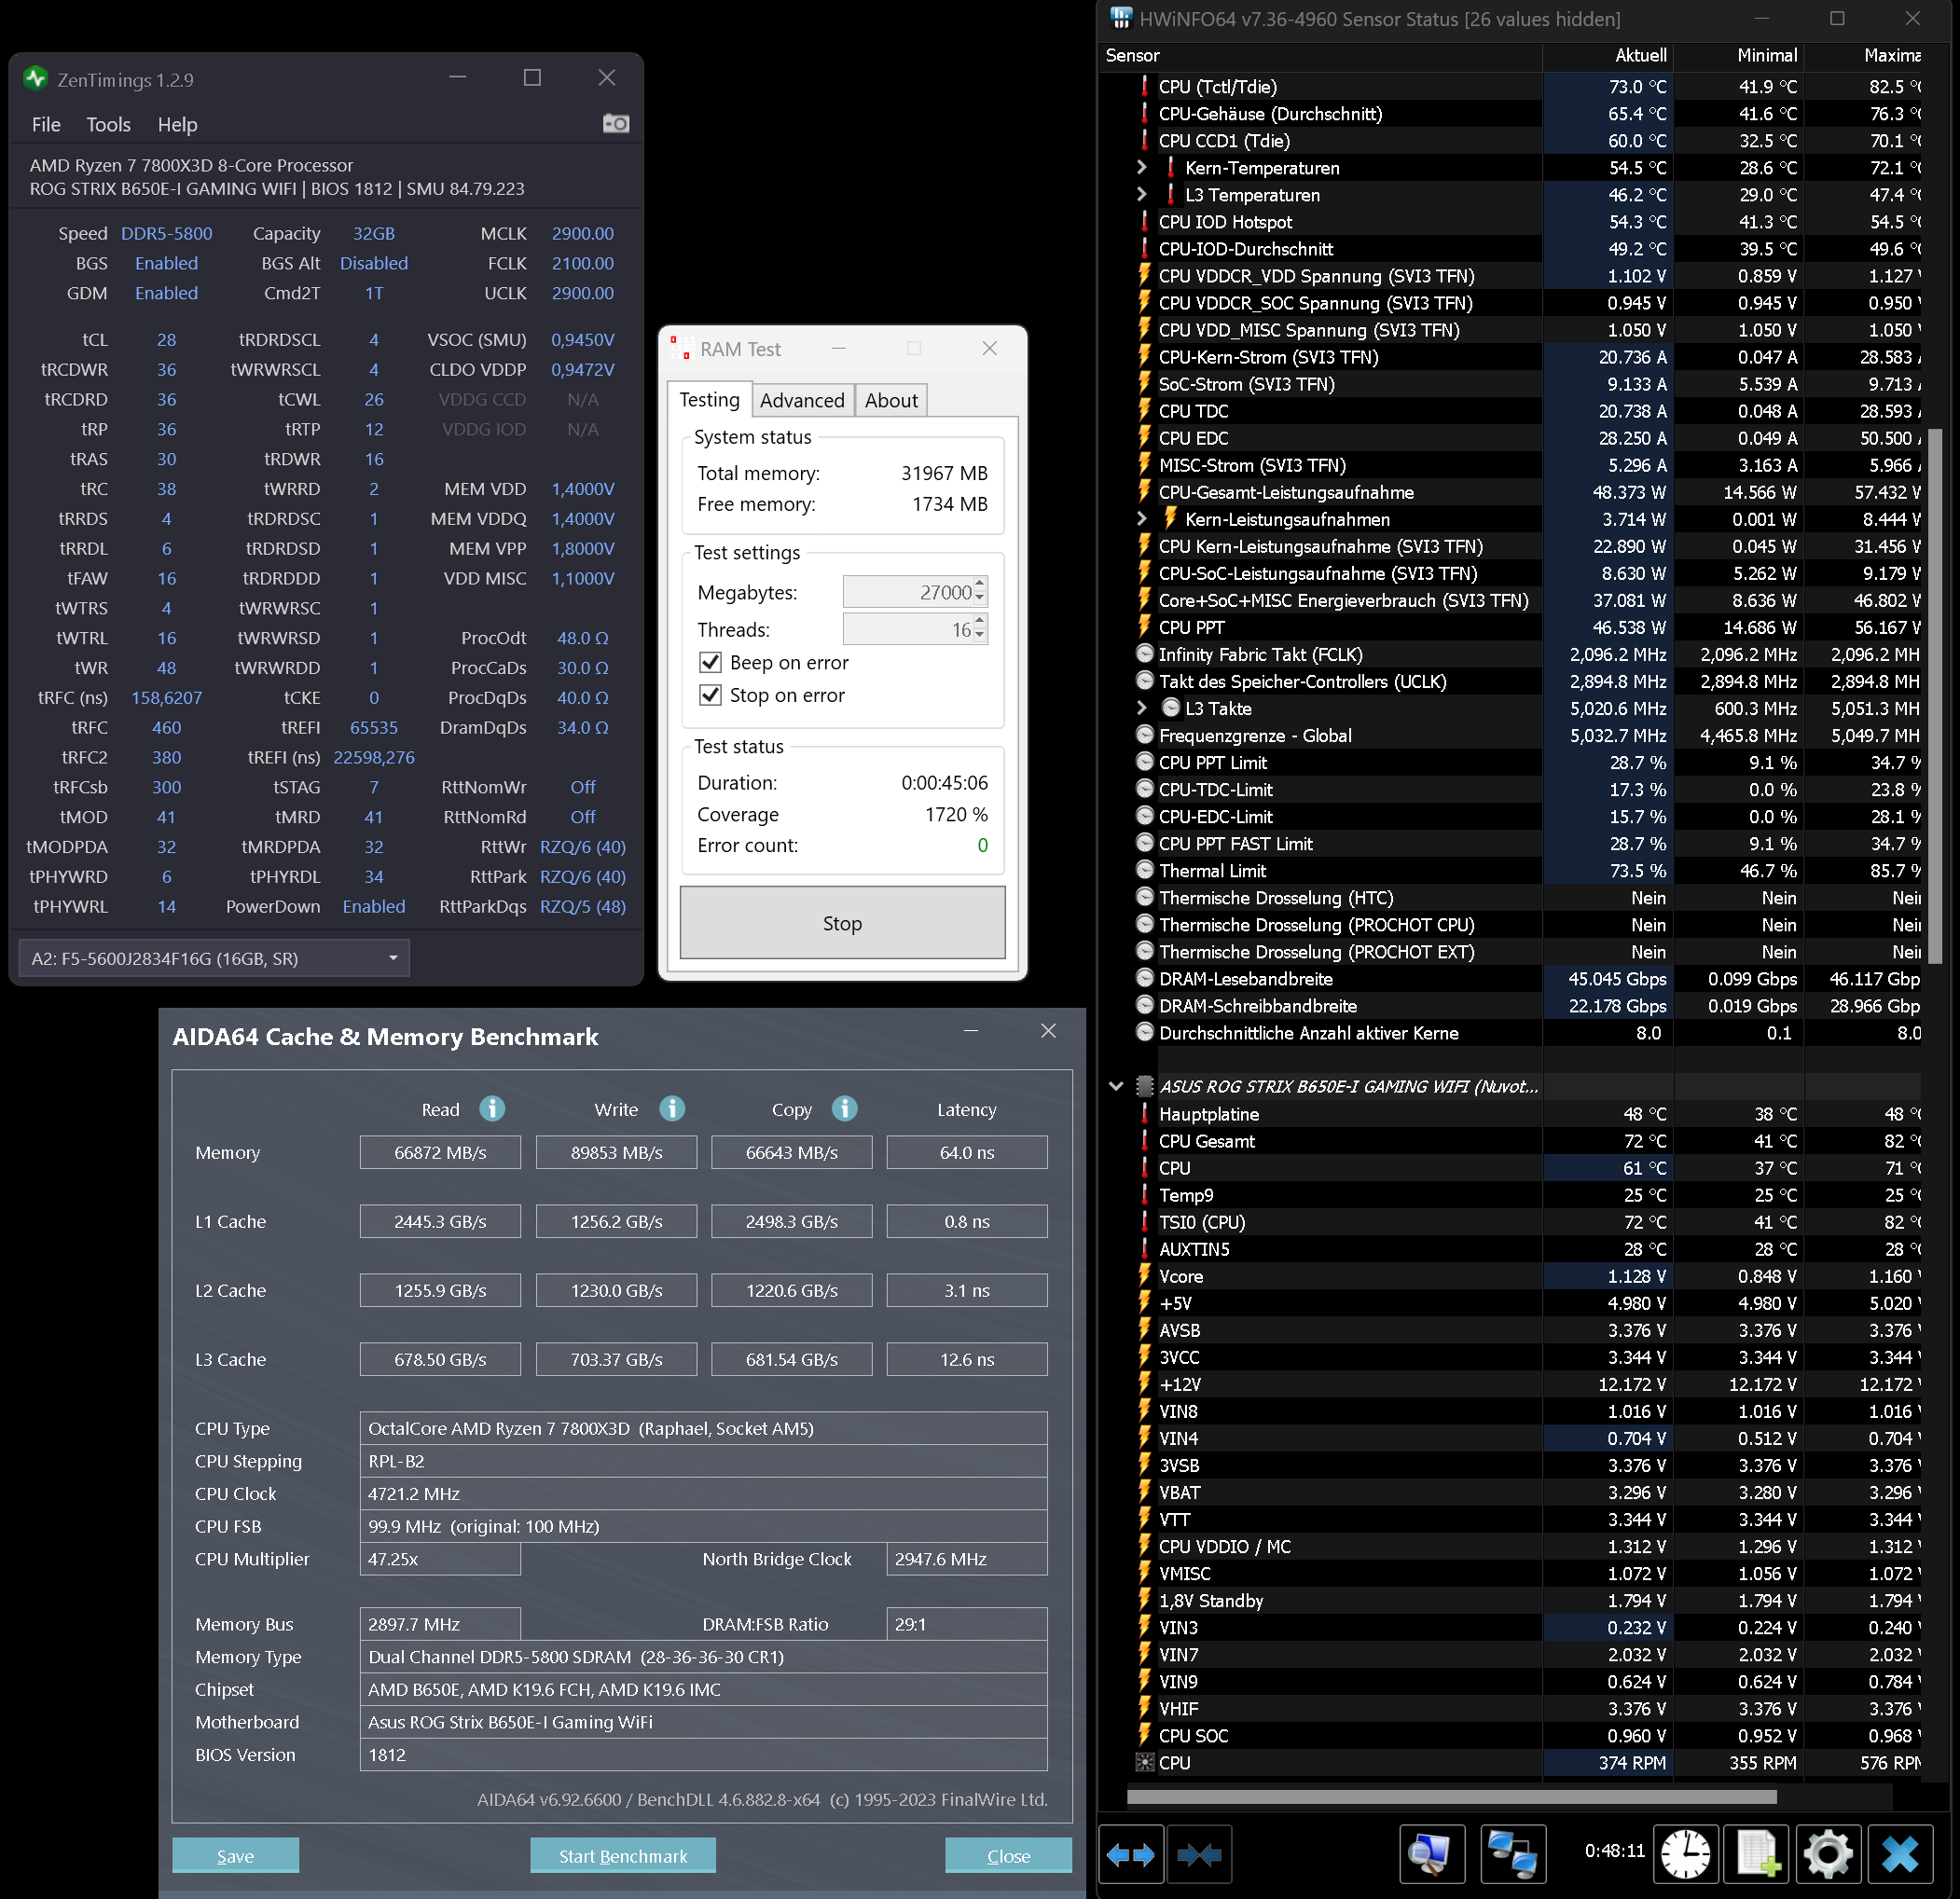The height and width of the screenshot is (1899, 1960).
Task: Click the RAM Test window icon
Action: 681,349
